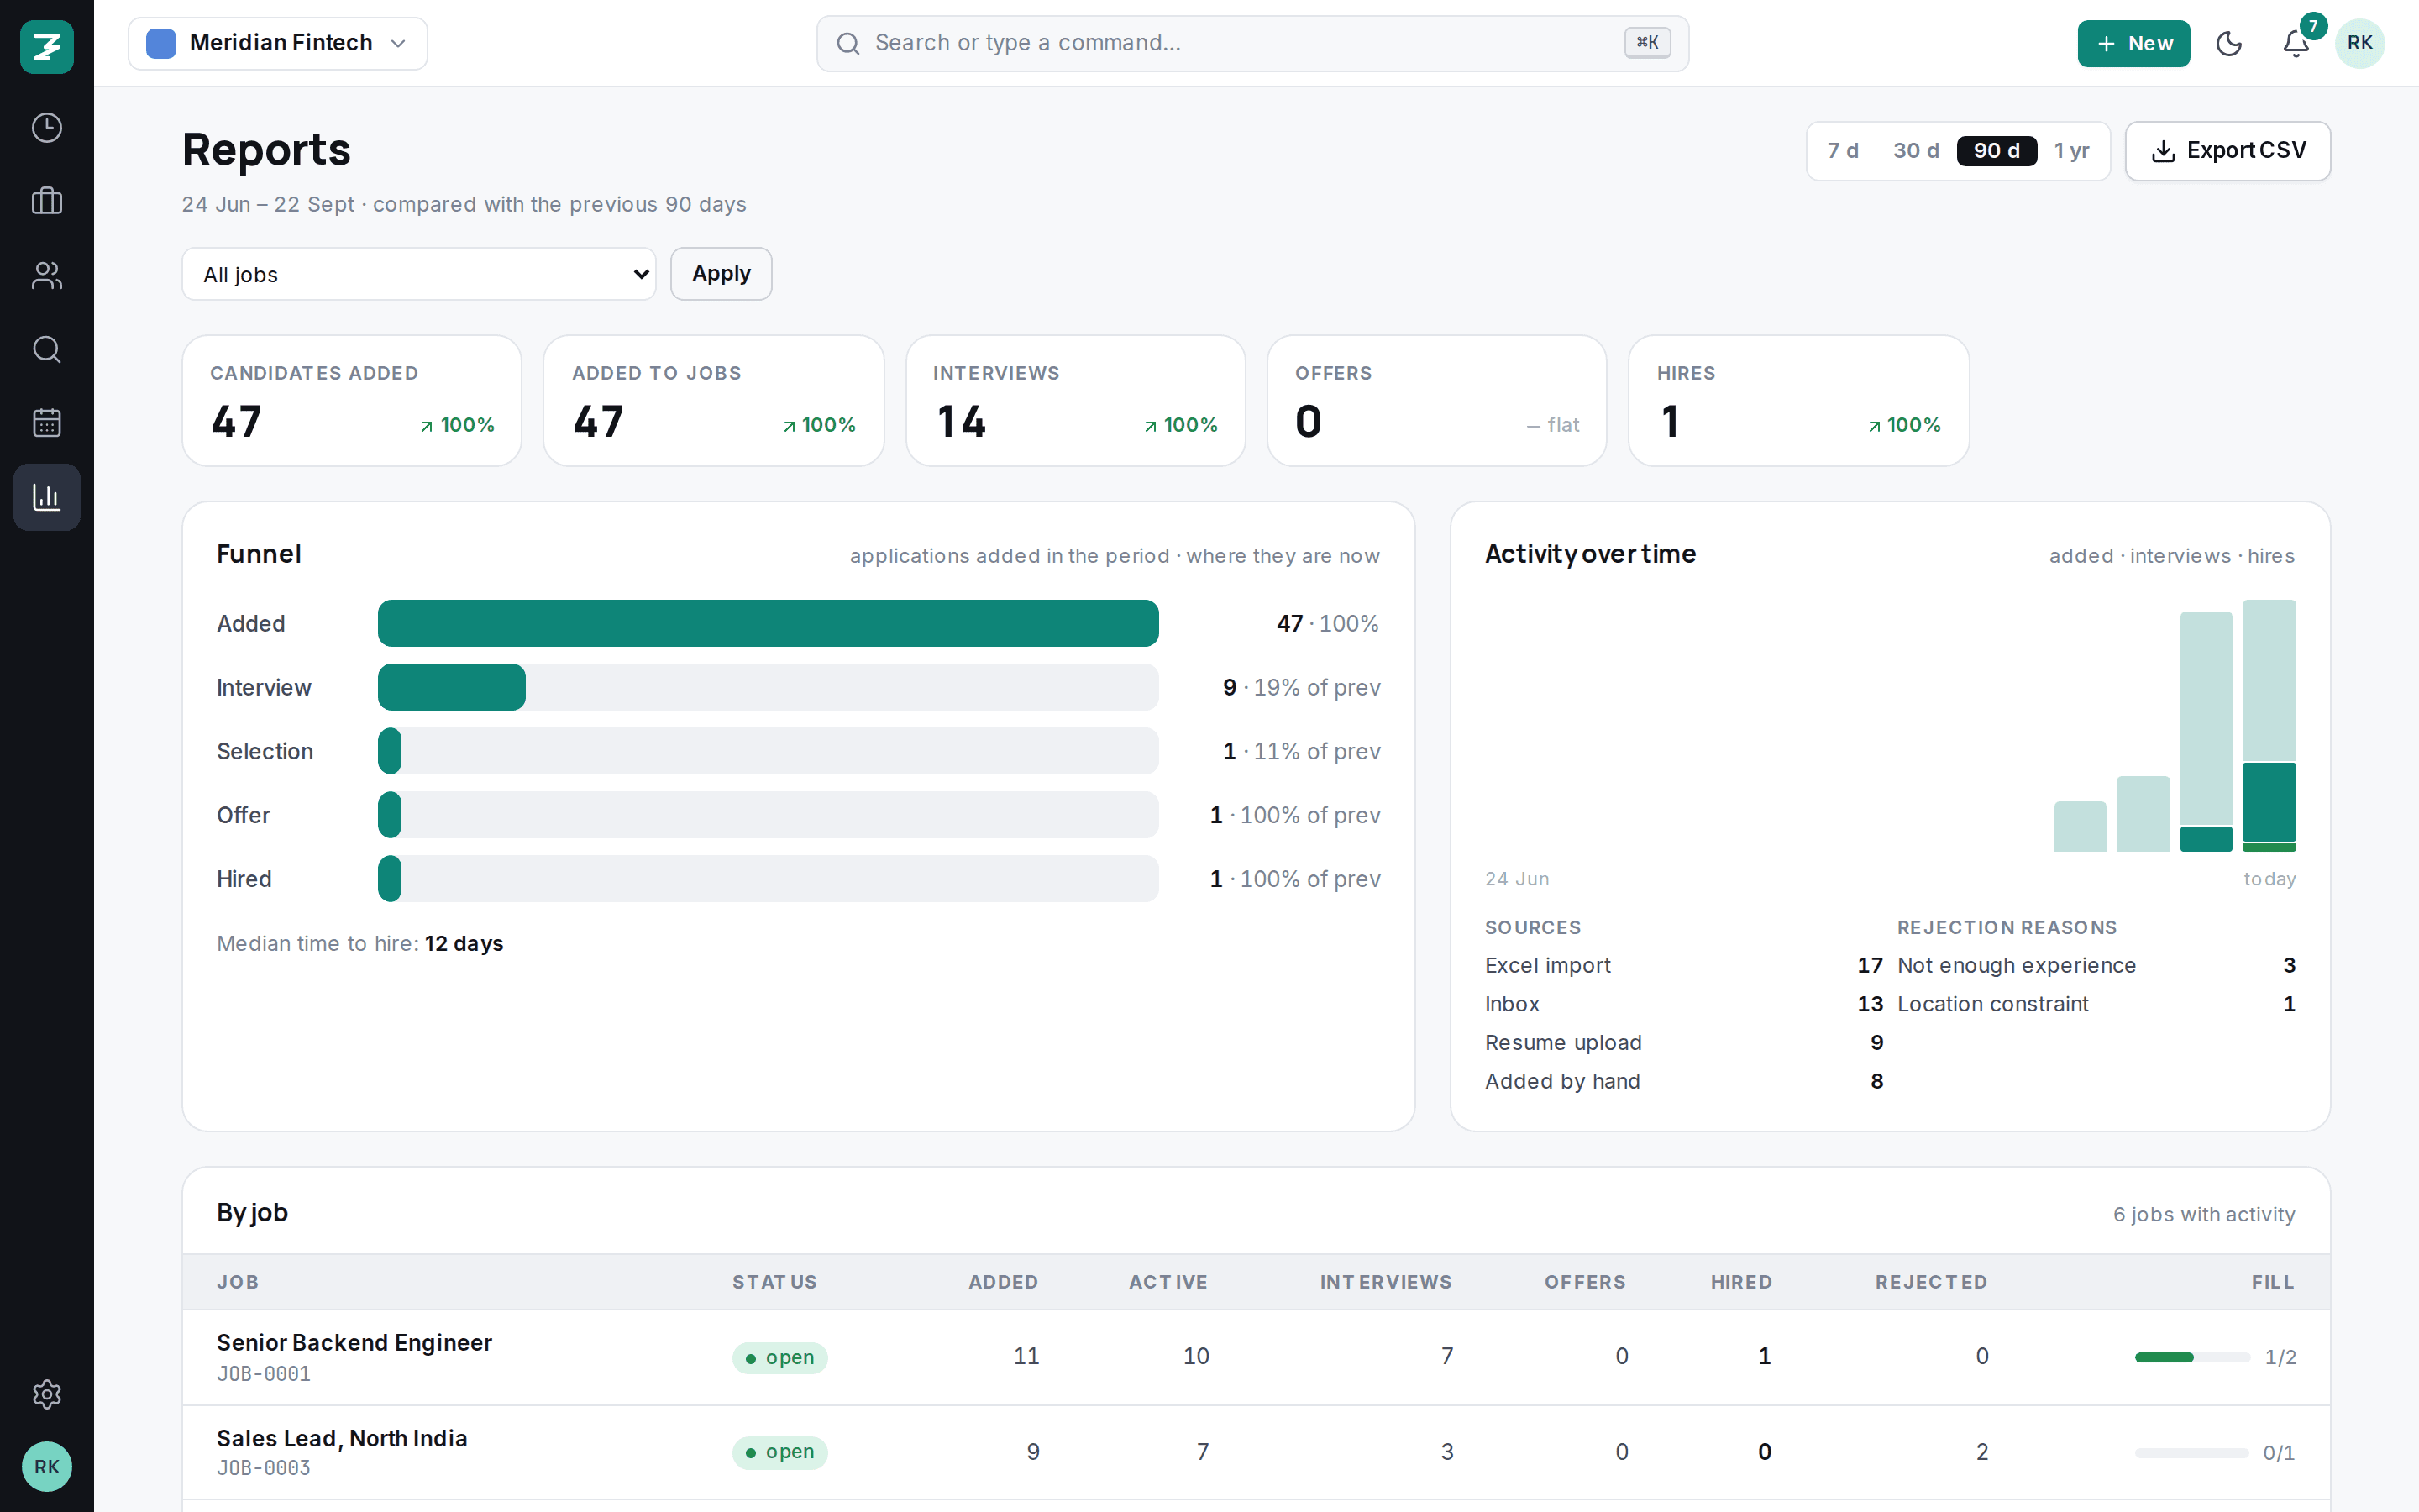This screenshot has width=2419, height=1512.
Task: Click the Export CSV button
Action: coord(2227,151)
